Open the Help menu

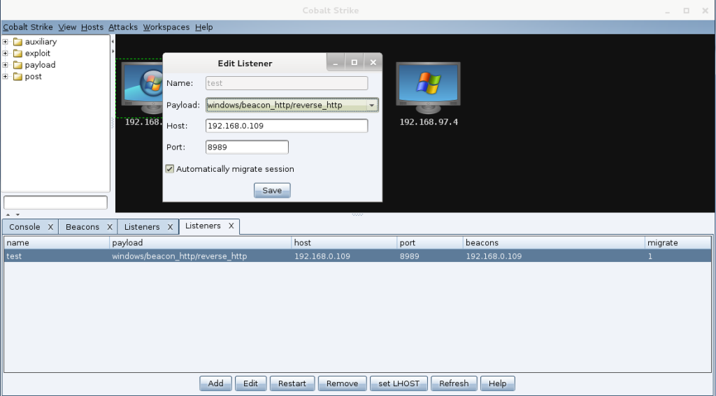(203, 27)
